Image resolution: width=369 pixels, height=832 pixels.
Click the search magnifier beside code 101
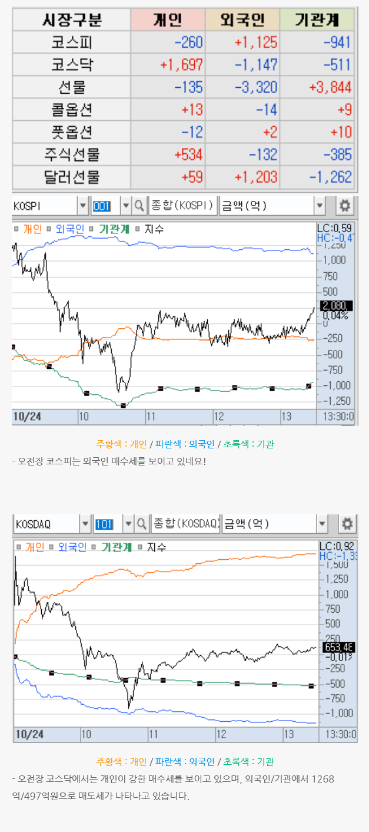click(x=142, y=523)
